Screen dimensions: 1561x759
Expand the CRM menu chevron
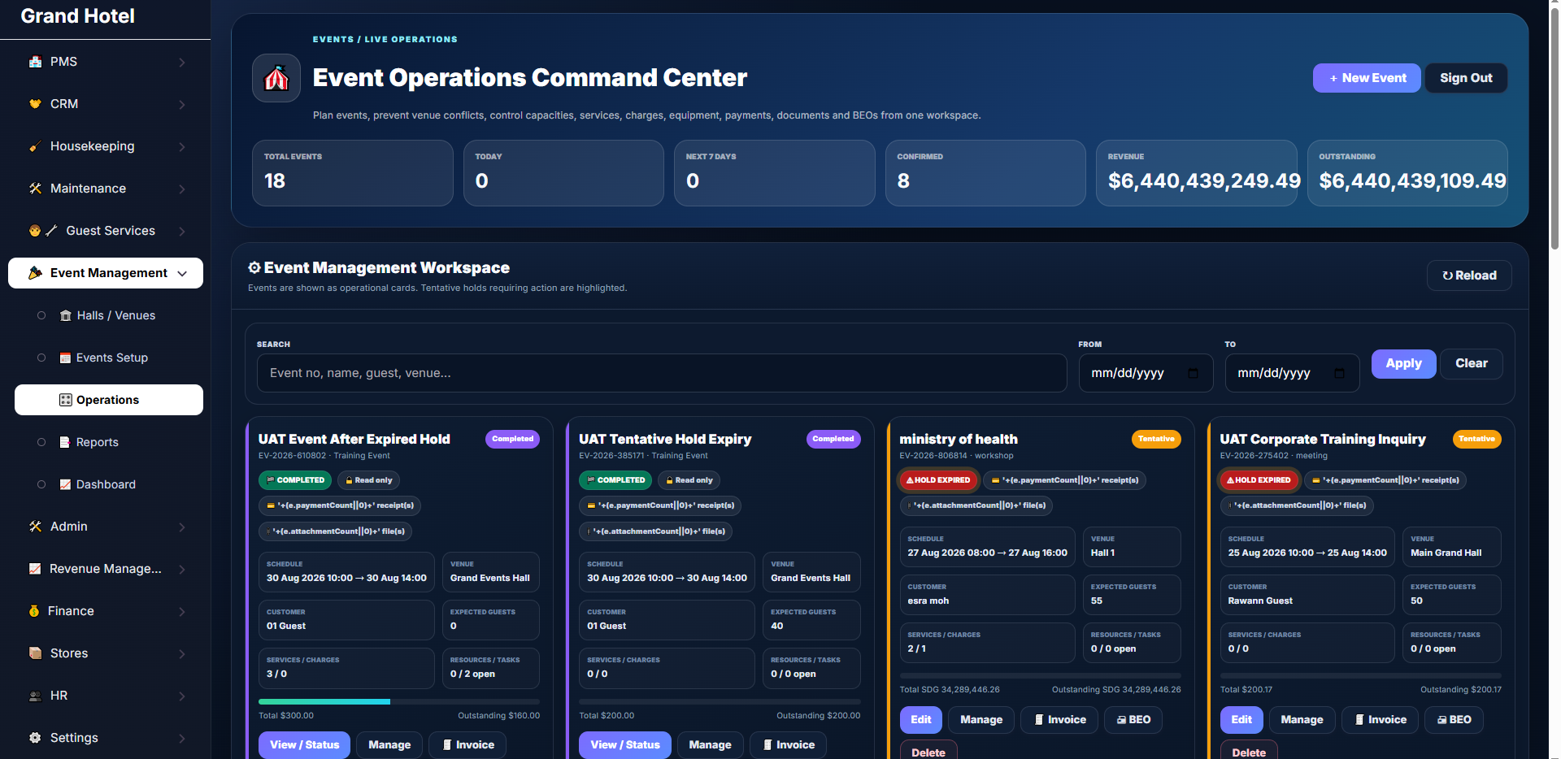tap(182, 105)
